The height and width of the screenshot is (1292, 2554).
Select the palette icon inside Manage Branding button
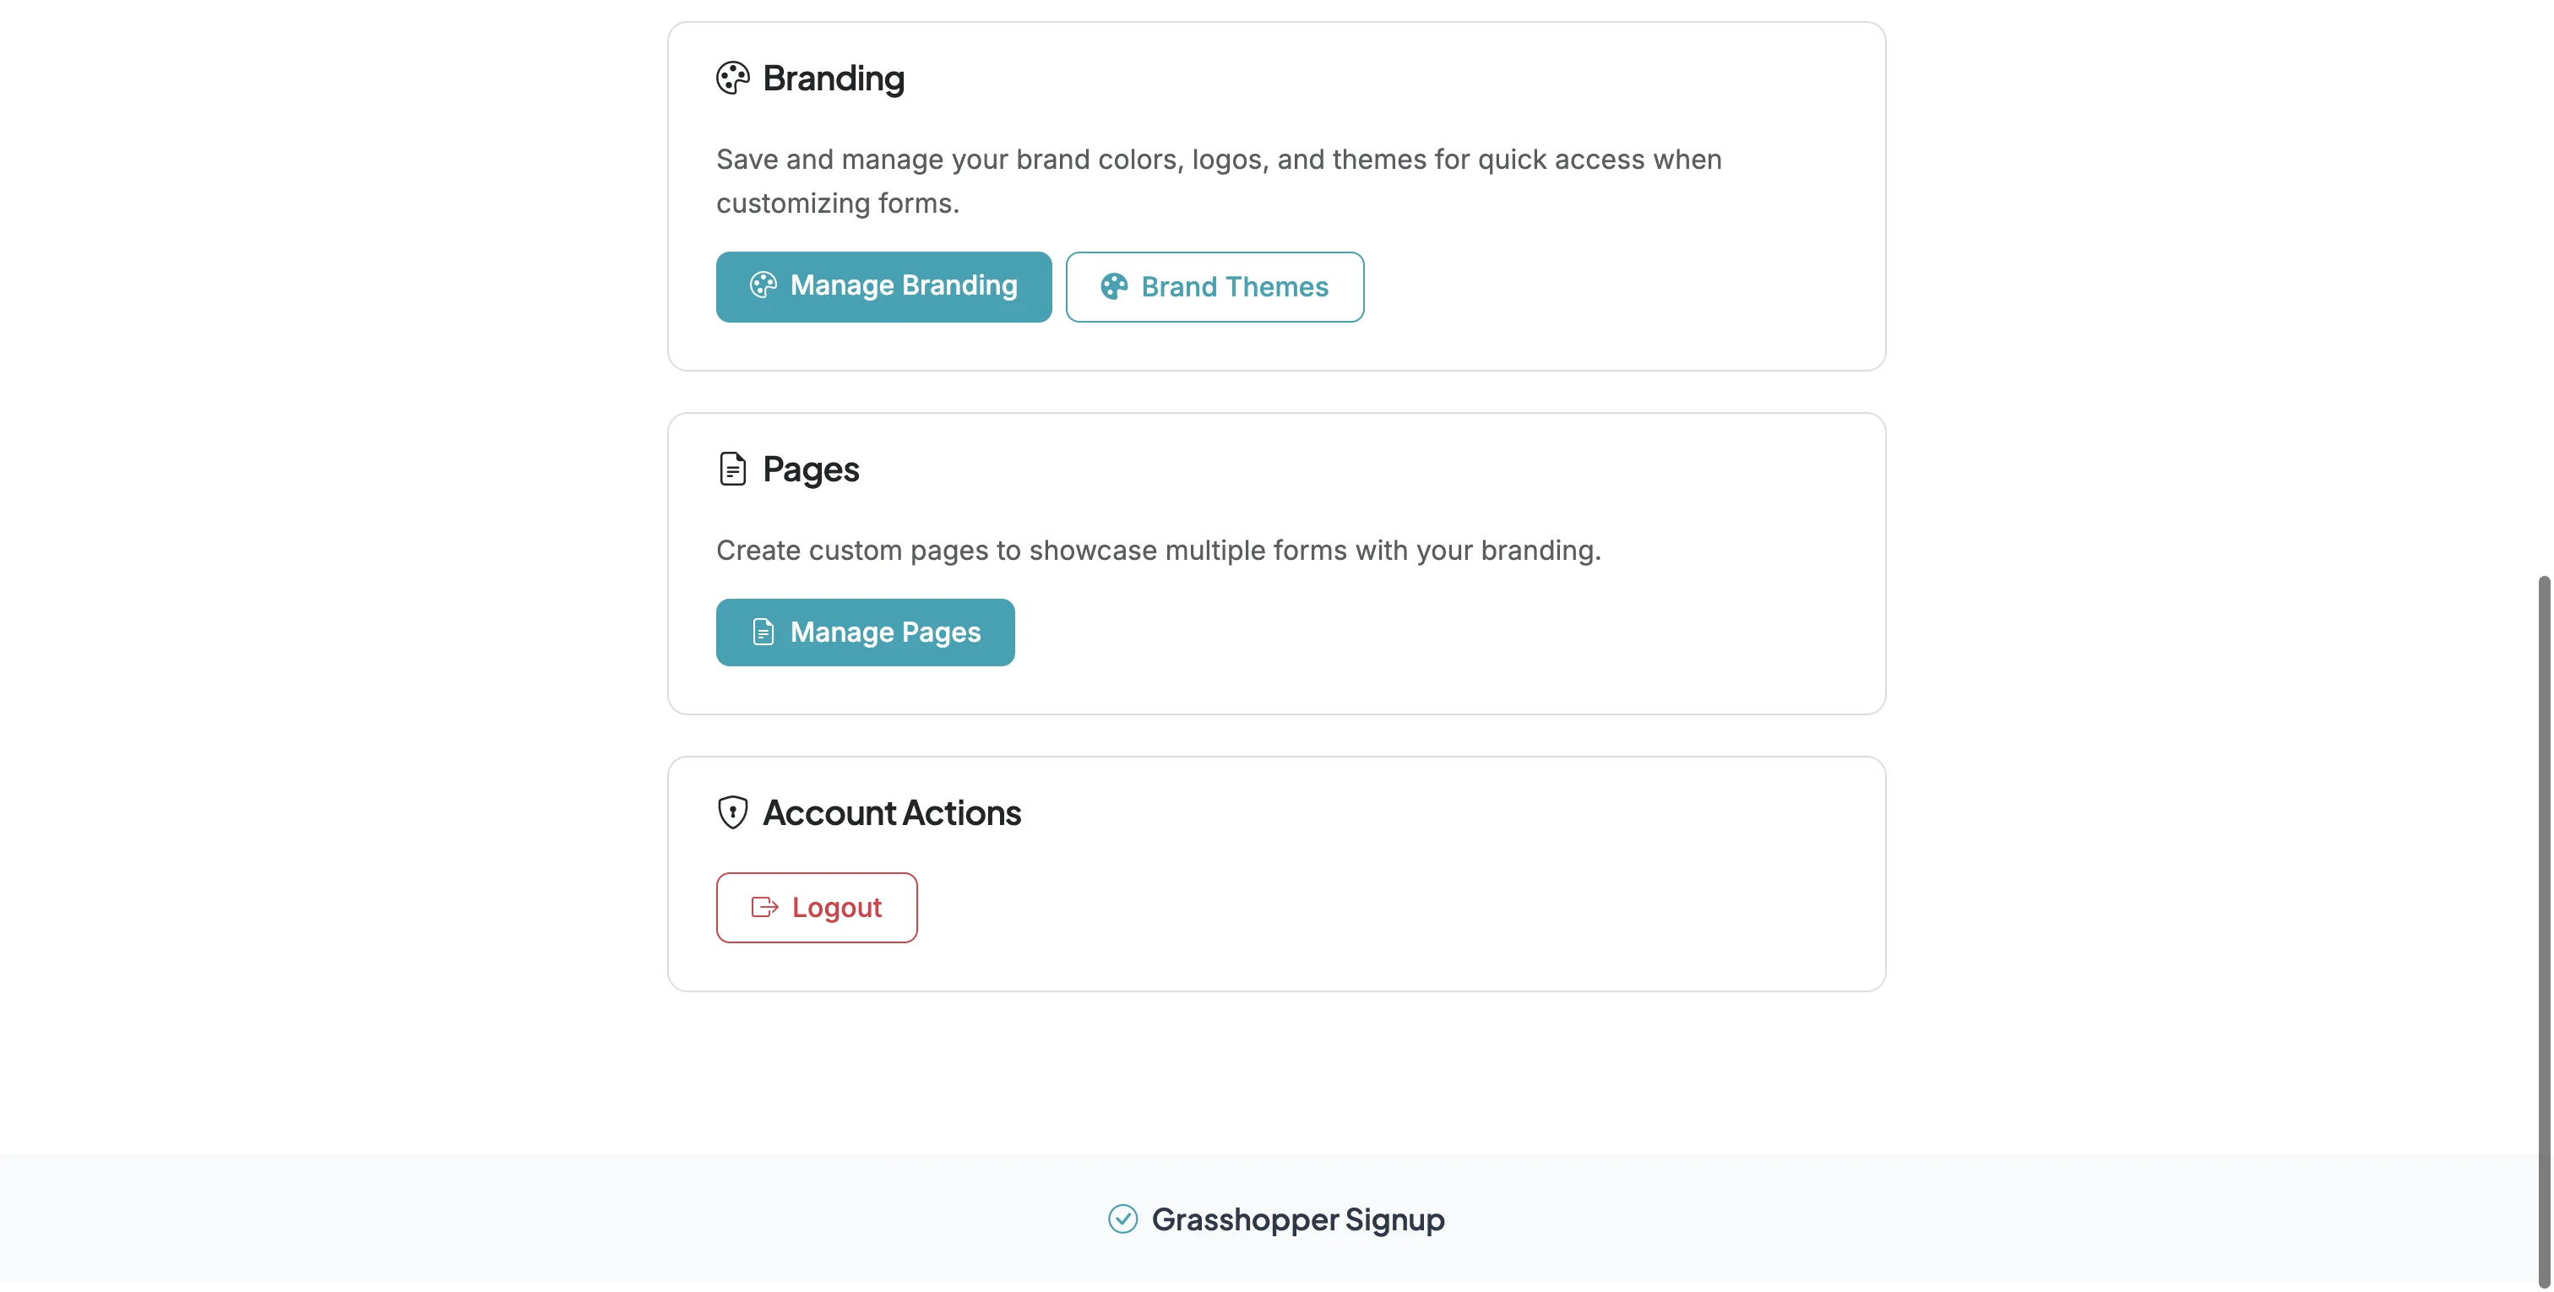(x=763, y=285)
